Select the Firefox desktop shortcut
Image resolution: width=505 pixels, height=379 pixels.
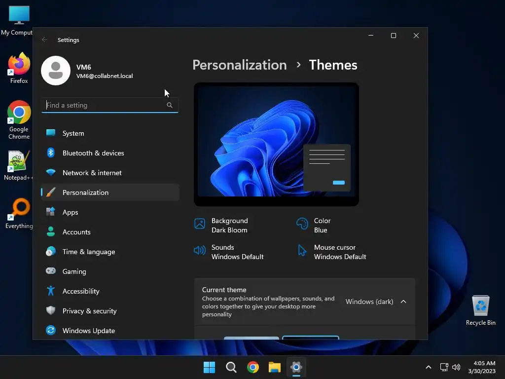click(x=19, y=68)
